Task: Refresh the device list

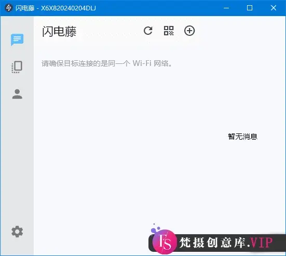Action: (x=148, y=31)
